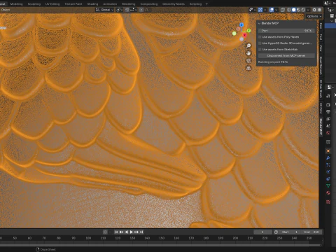This screenshot has height=252, width=336.
Task: Click the Port field showing 9876
Action: (286, 31)
